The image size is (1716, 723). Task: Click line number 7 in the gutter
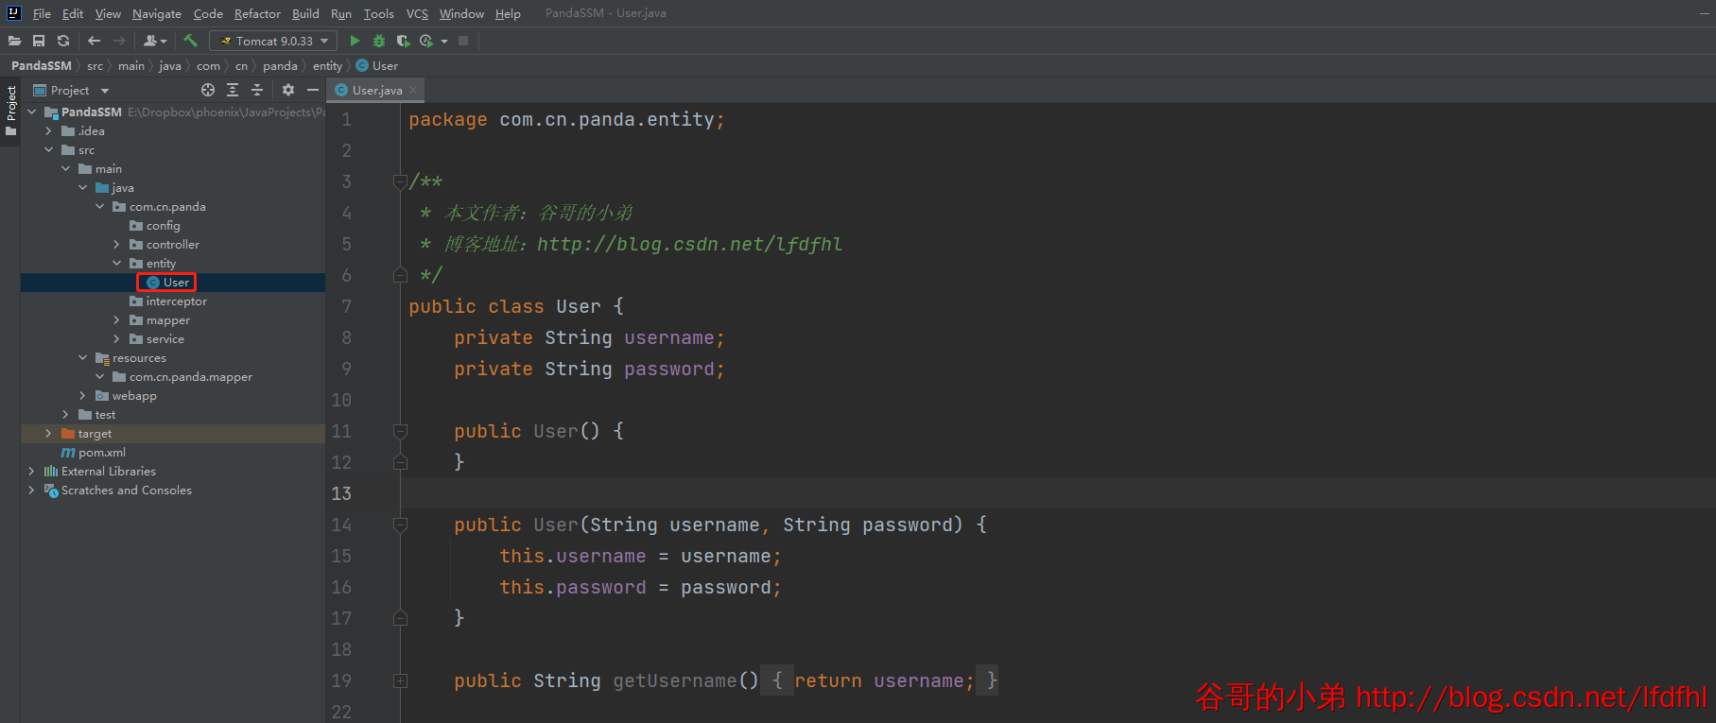pyautogui.click(x=346, y=306)
